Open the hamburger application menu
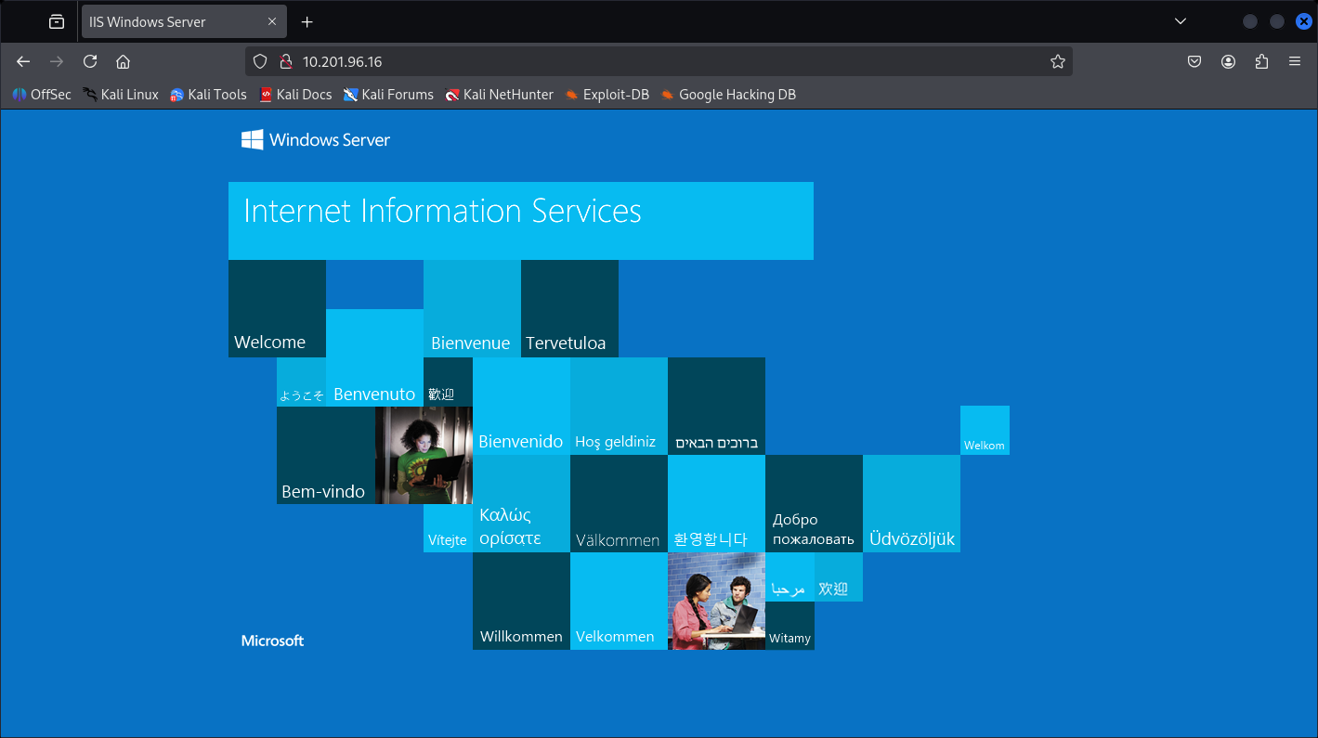 pos(1295,61)
